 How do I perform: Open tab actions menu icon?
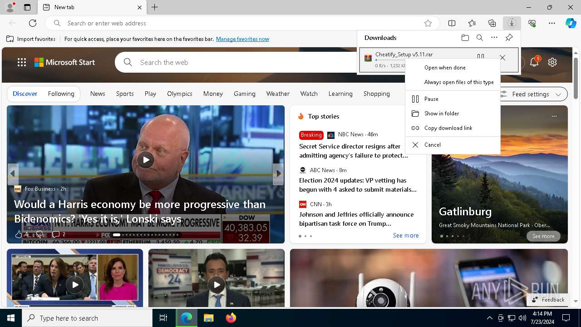[x=27, y=7]
